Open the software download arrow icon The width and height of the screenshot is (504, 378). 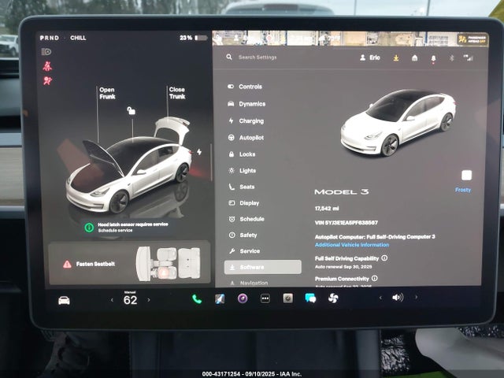tap(396, 57)
